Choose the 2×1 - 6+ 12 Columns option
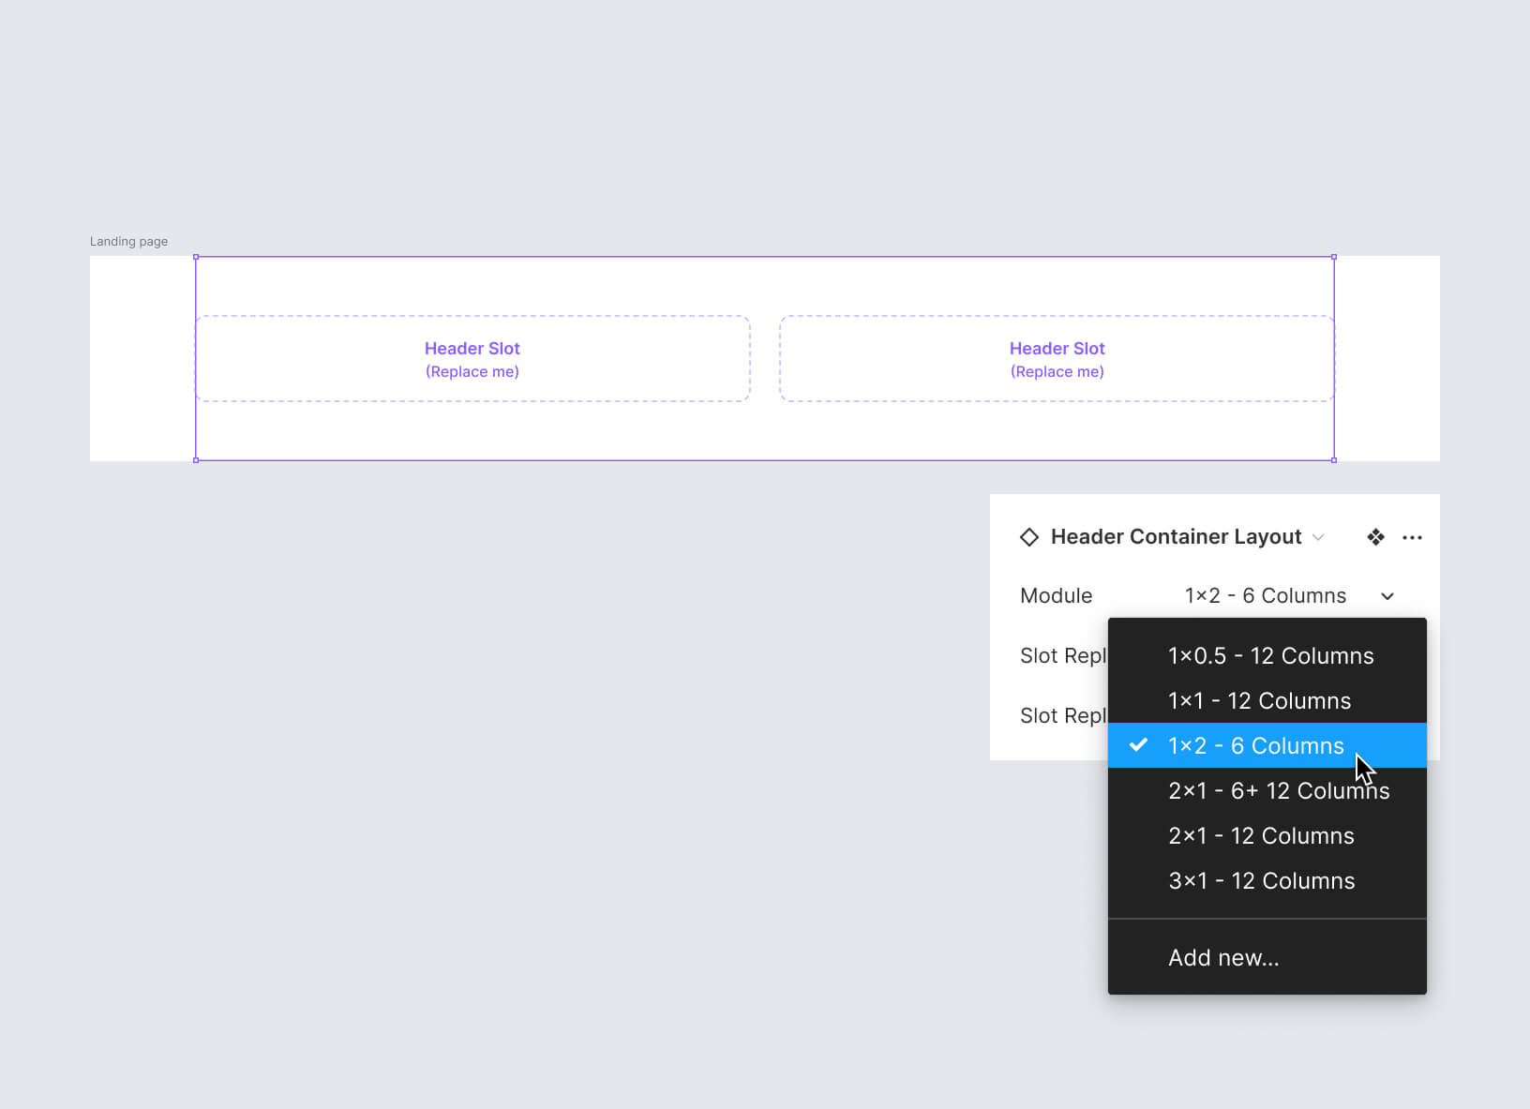Viewport: 1530px width, 1109px height. [x=1279, y=790]
